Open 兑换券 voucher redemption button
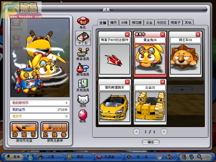 click(55, 130)
